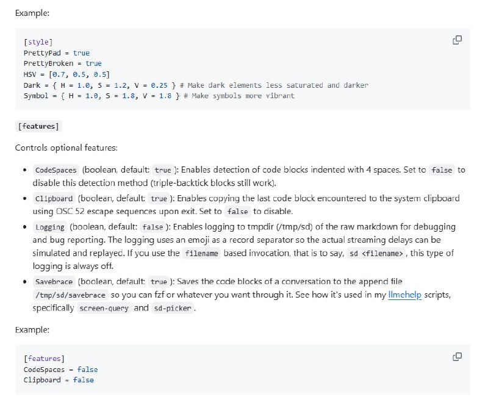Click the Clipboard option name in the bullet list
The width and height of the screenshot is (488, 411).
[x=54, y=199]
